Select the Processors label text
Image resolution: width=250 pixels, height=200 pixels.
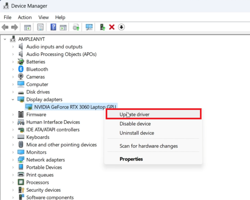38,182
